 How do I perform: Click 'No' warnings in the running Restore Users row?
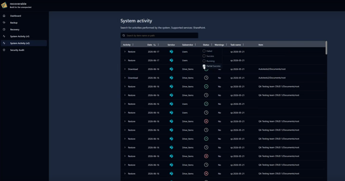tap(219, 113)
